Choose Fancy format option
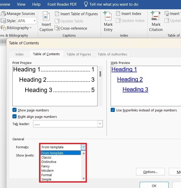This screenshot has width=181, height=188. [x=61, y=166]
